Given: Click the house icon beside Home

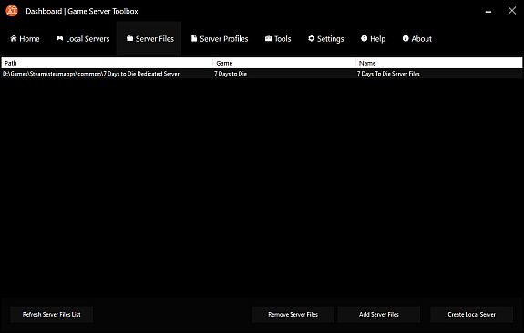Looking at the screenshot, I should pos(14,39).
